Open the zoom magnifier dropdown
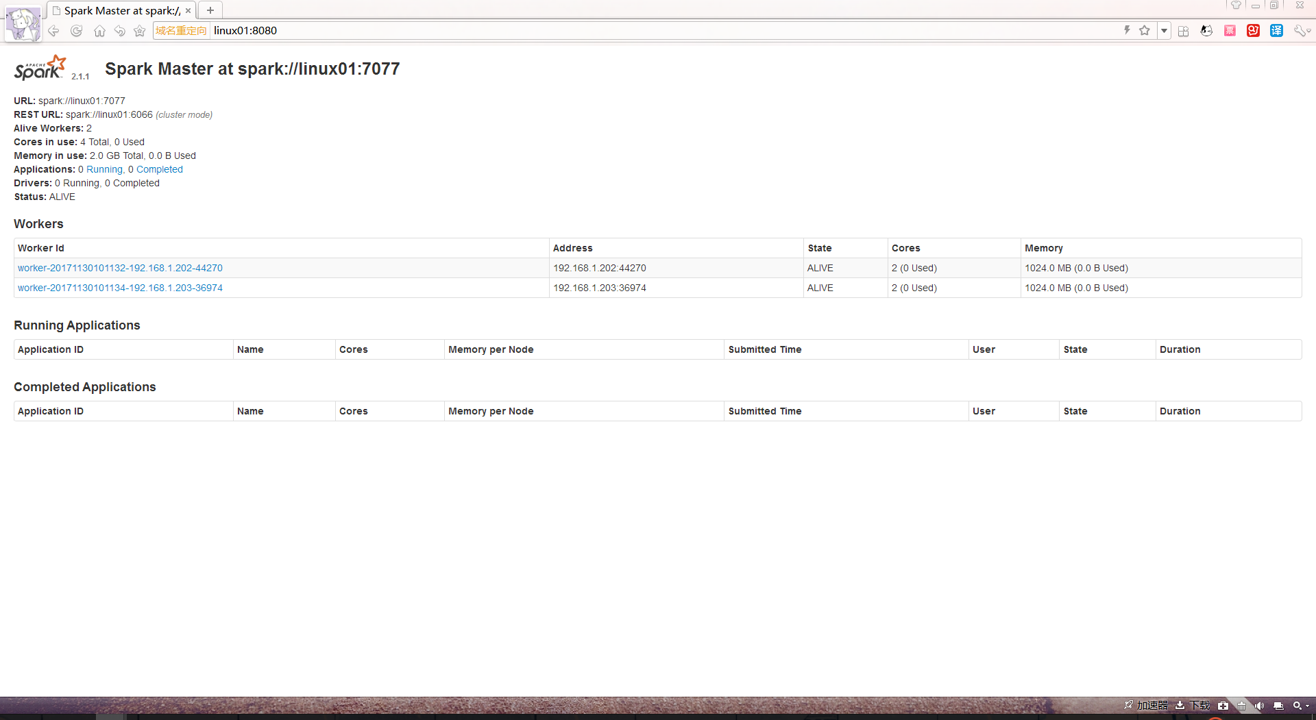Image resolution: width=1316 pixels, height=720 pixels. point(1301,706)
